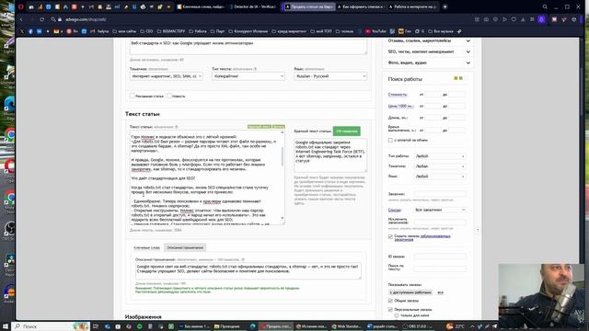This screenshot has height=331, width=589.
Task: Open the weather widget showing 22°C
Action: 456,326
